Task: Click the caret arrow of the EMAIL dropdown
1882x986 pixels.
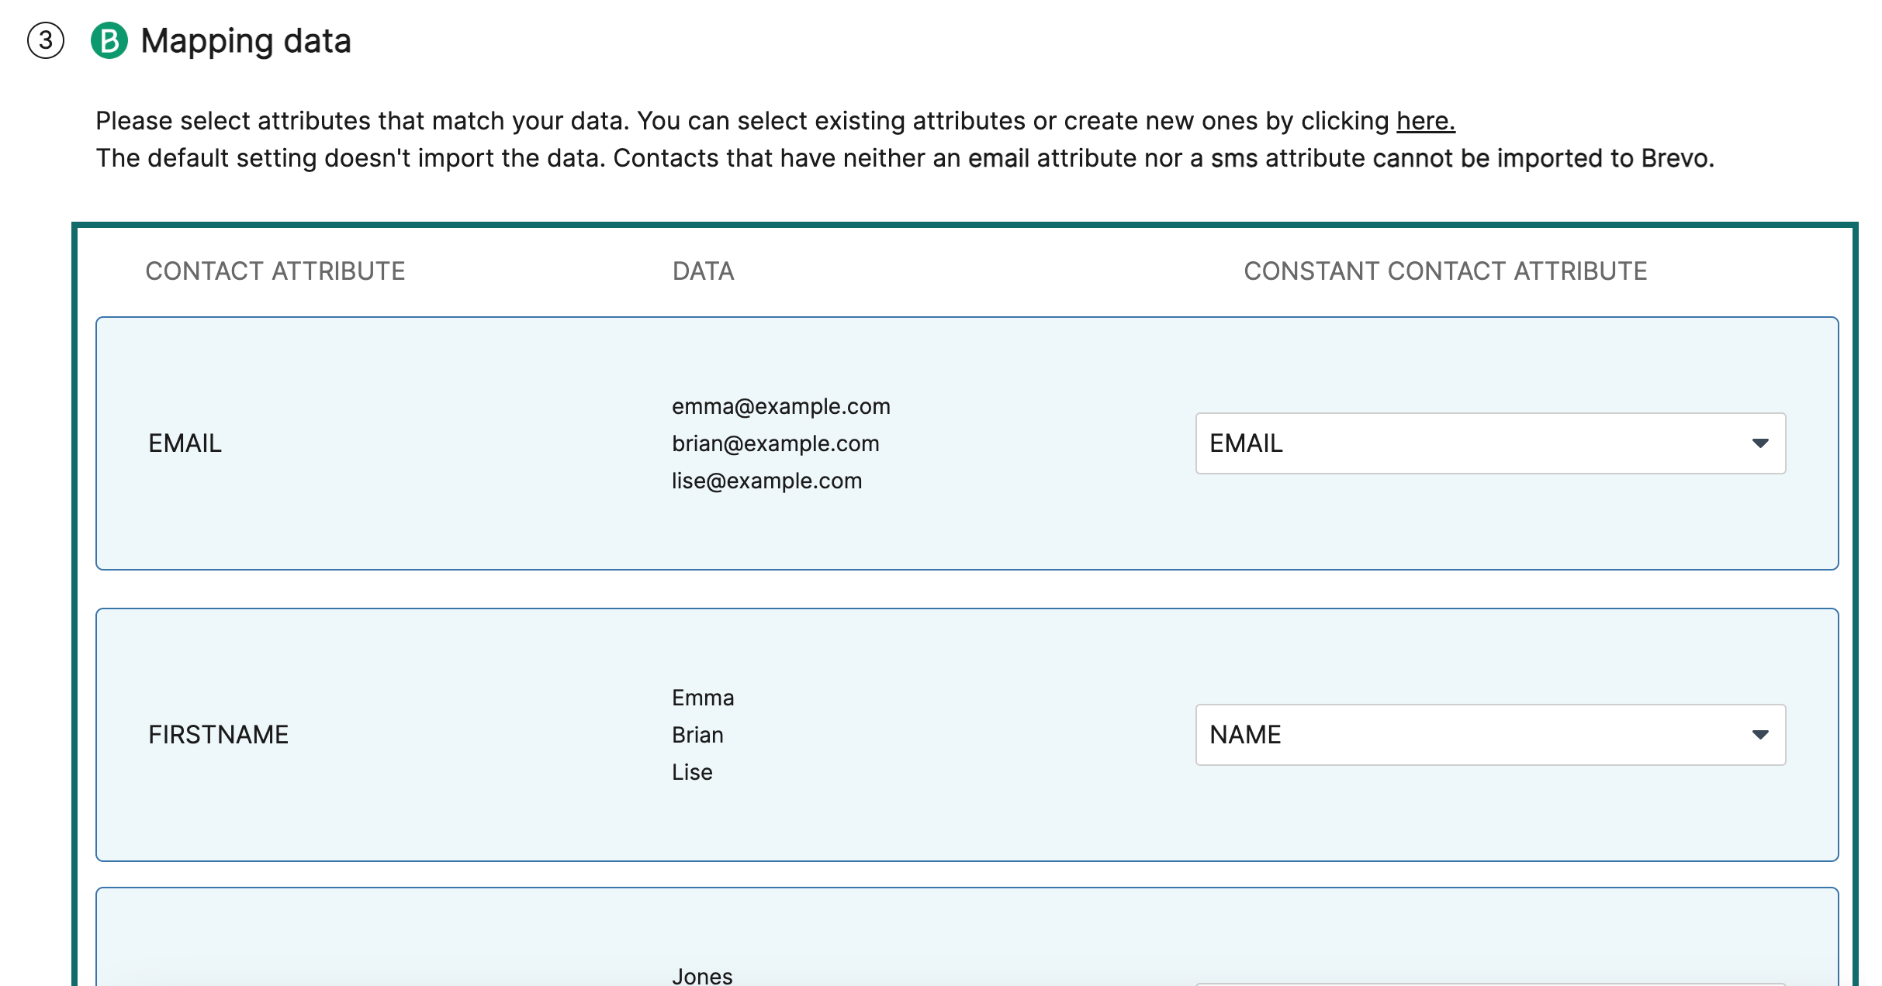Action: click(1759, 443)
